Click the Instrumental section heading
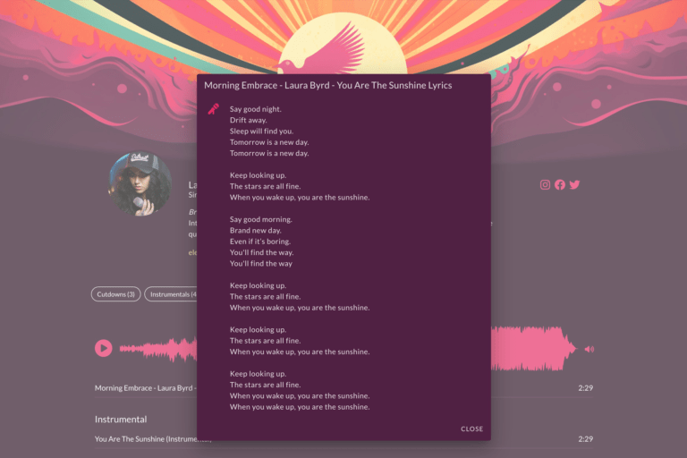 point(121,420)
